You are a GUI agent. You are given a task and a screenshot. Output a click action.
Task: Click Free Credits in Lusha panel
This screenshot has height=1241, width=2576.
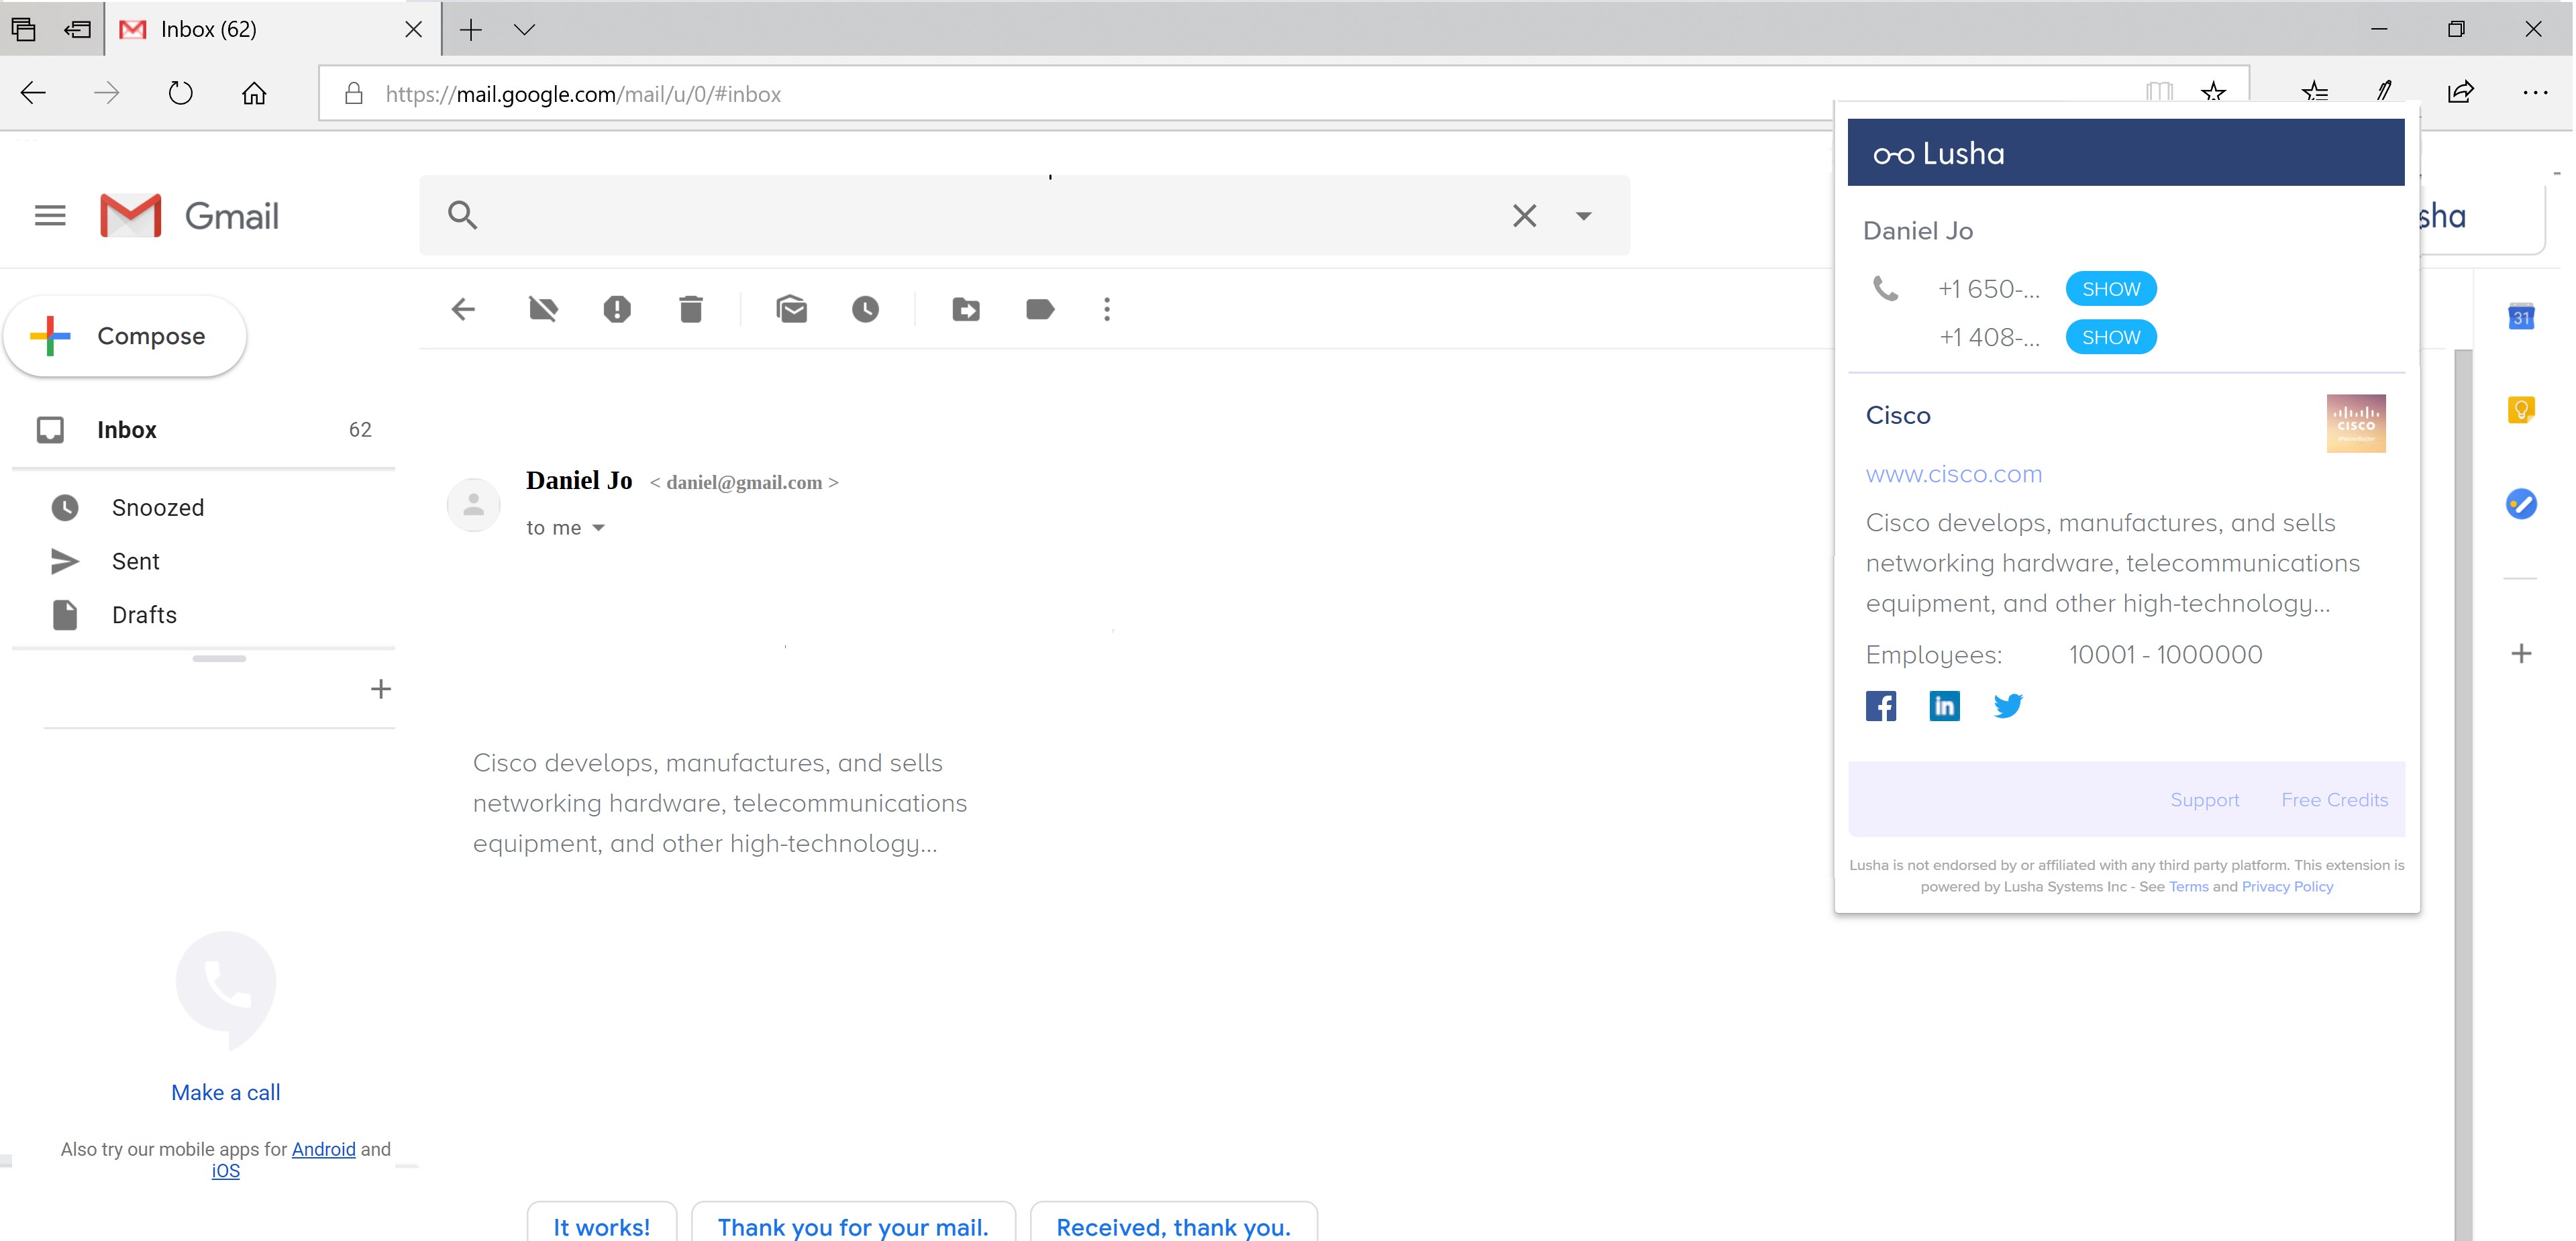(x=2335, y=800)
